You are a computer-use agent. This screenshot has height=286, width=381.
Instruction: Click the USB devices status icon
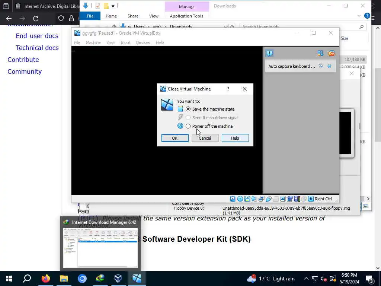(x=269, y=199)
